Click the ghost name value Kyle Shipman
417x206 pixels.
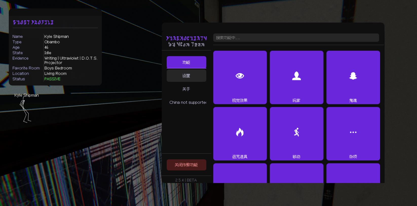(56, 37)
